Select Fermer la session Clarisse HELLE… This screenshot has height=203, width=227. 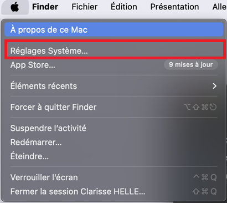[x=114, y=191]
